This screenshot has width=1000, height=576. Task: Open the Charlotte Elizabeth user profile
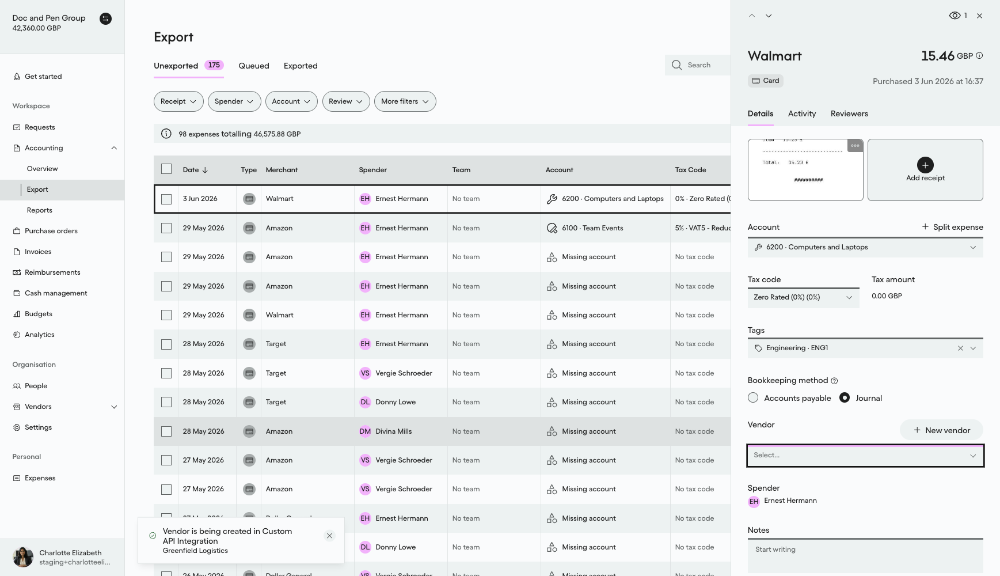pyautogui.click(x=62, y=557)
